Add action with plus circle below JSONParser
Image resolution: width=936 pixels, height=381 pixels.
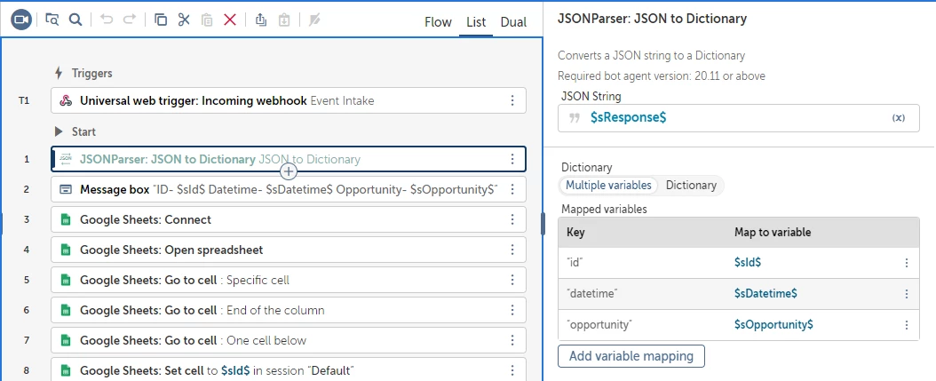pyautogui.click(x=289, y=172)
